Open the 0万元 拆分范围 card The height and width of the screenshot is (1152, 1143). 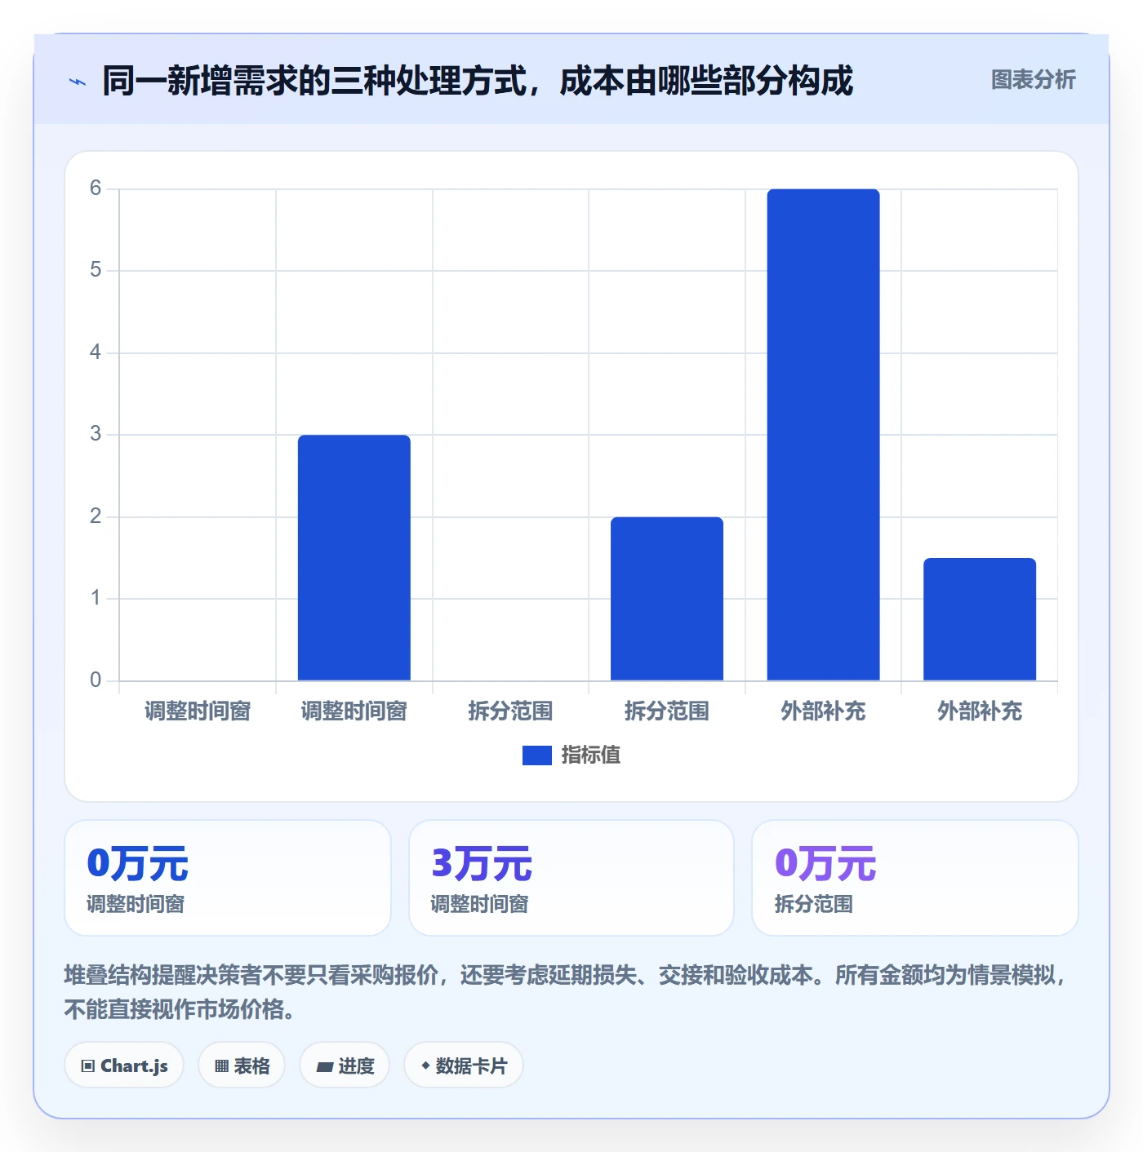915,878
